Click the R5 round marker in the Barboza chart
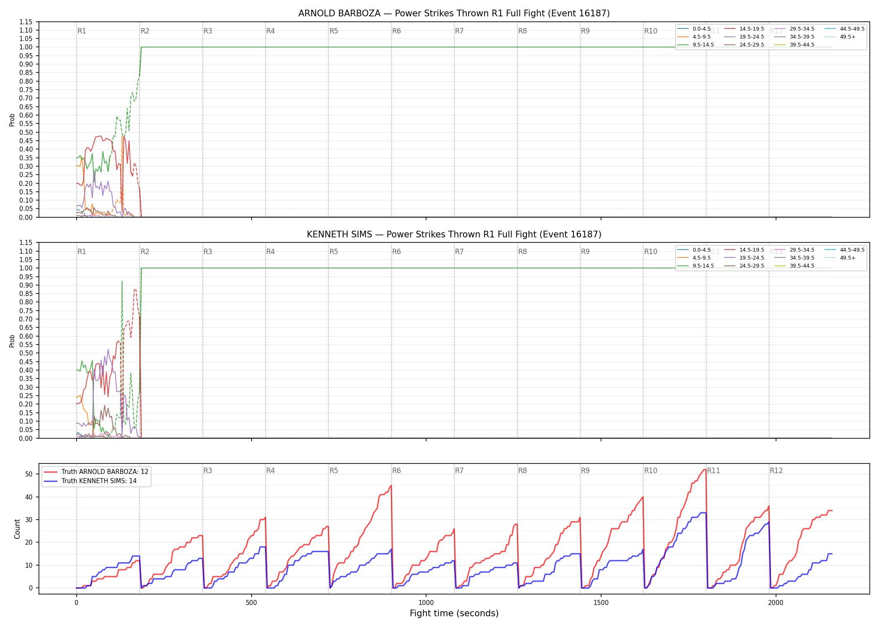This screenshot has width=879, height=628. click(334, 31)
